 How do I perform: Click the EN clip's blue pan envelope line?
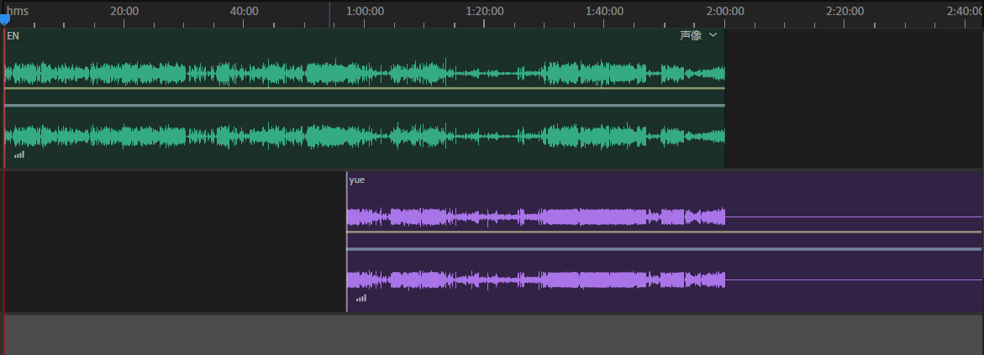361,106
